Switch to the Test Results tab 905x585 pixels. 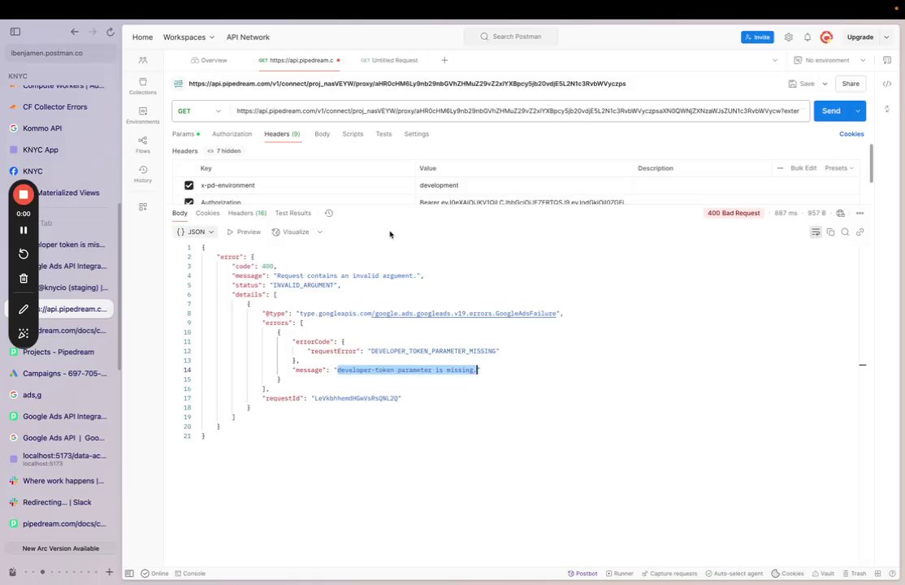pyautogui.click(x=293, y=213)
